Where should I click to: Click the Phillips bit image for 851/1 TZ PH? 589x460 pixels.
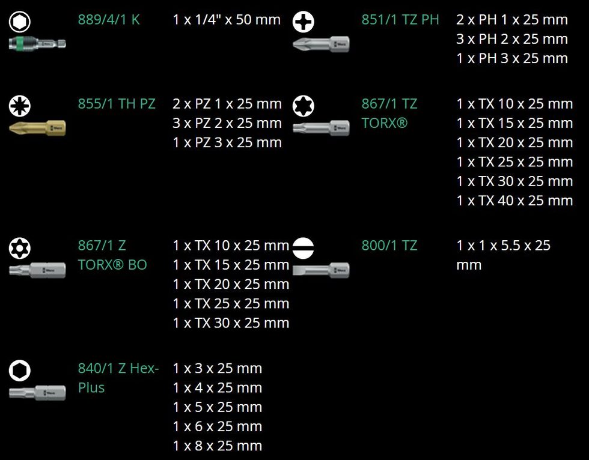click(321, 44)
